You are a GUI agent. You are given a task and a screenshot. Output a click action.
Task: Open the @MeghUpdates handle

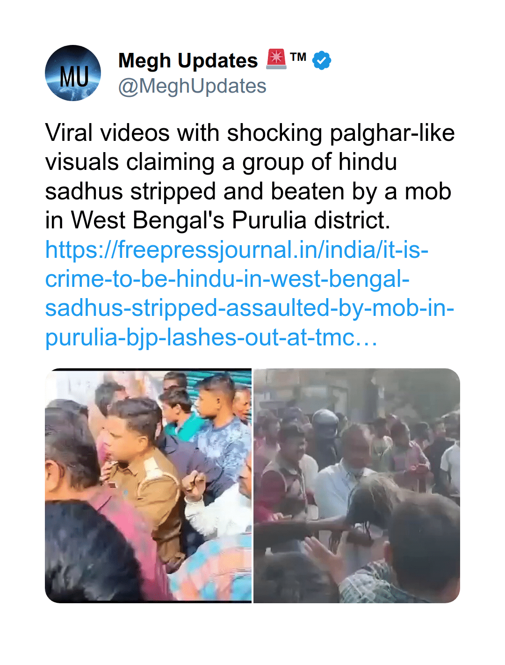192,86
